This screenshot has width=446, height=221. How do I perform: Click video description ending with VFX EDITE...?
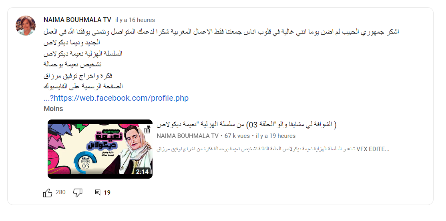[x=273, y=149]
